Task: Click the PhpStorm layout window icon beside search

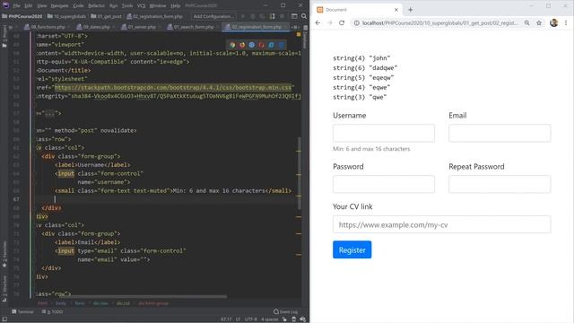Action: click(294, 16)
